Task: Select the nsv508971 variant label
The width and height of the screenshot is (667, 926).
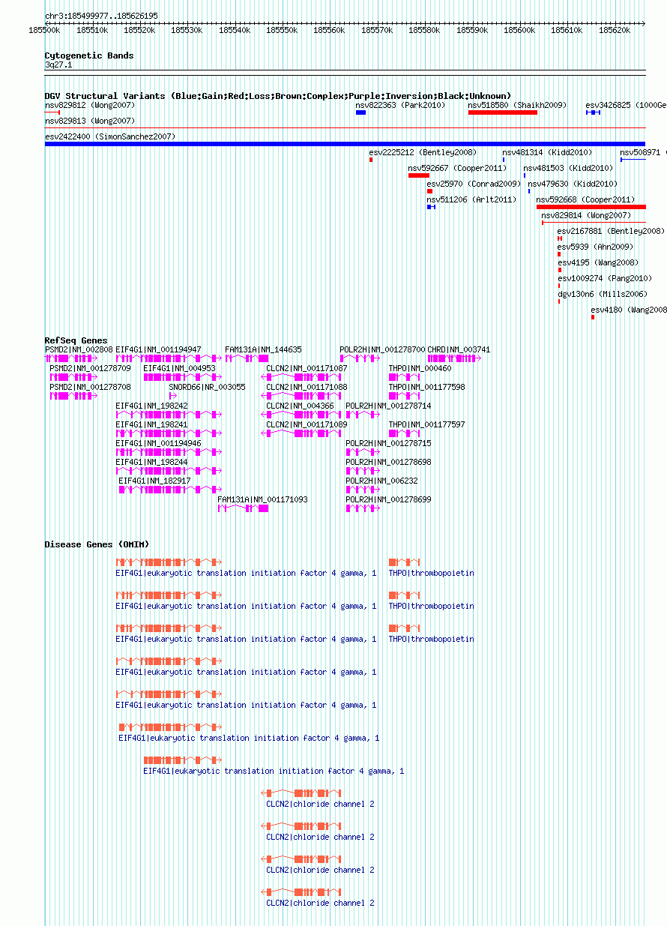Action: pos(642,153)
